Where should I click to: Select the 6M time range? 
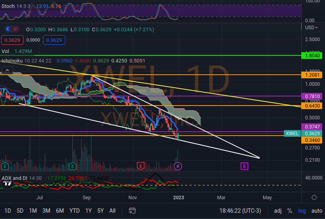60,211
